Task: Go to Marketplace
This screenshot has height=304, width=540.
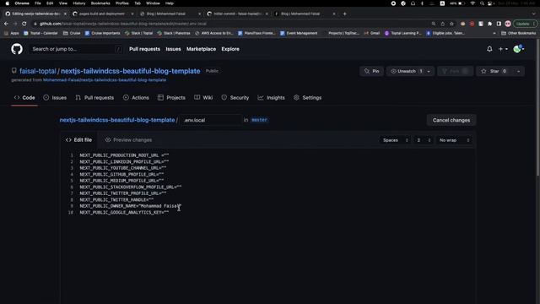Action: (201, 49)
